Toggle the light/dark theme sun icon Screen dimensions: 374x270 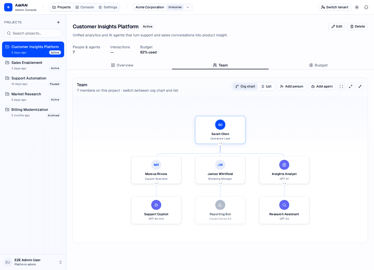tap(357, 7)
